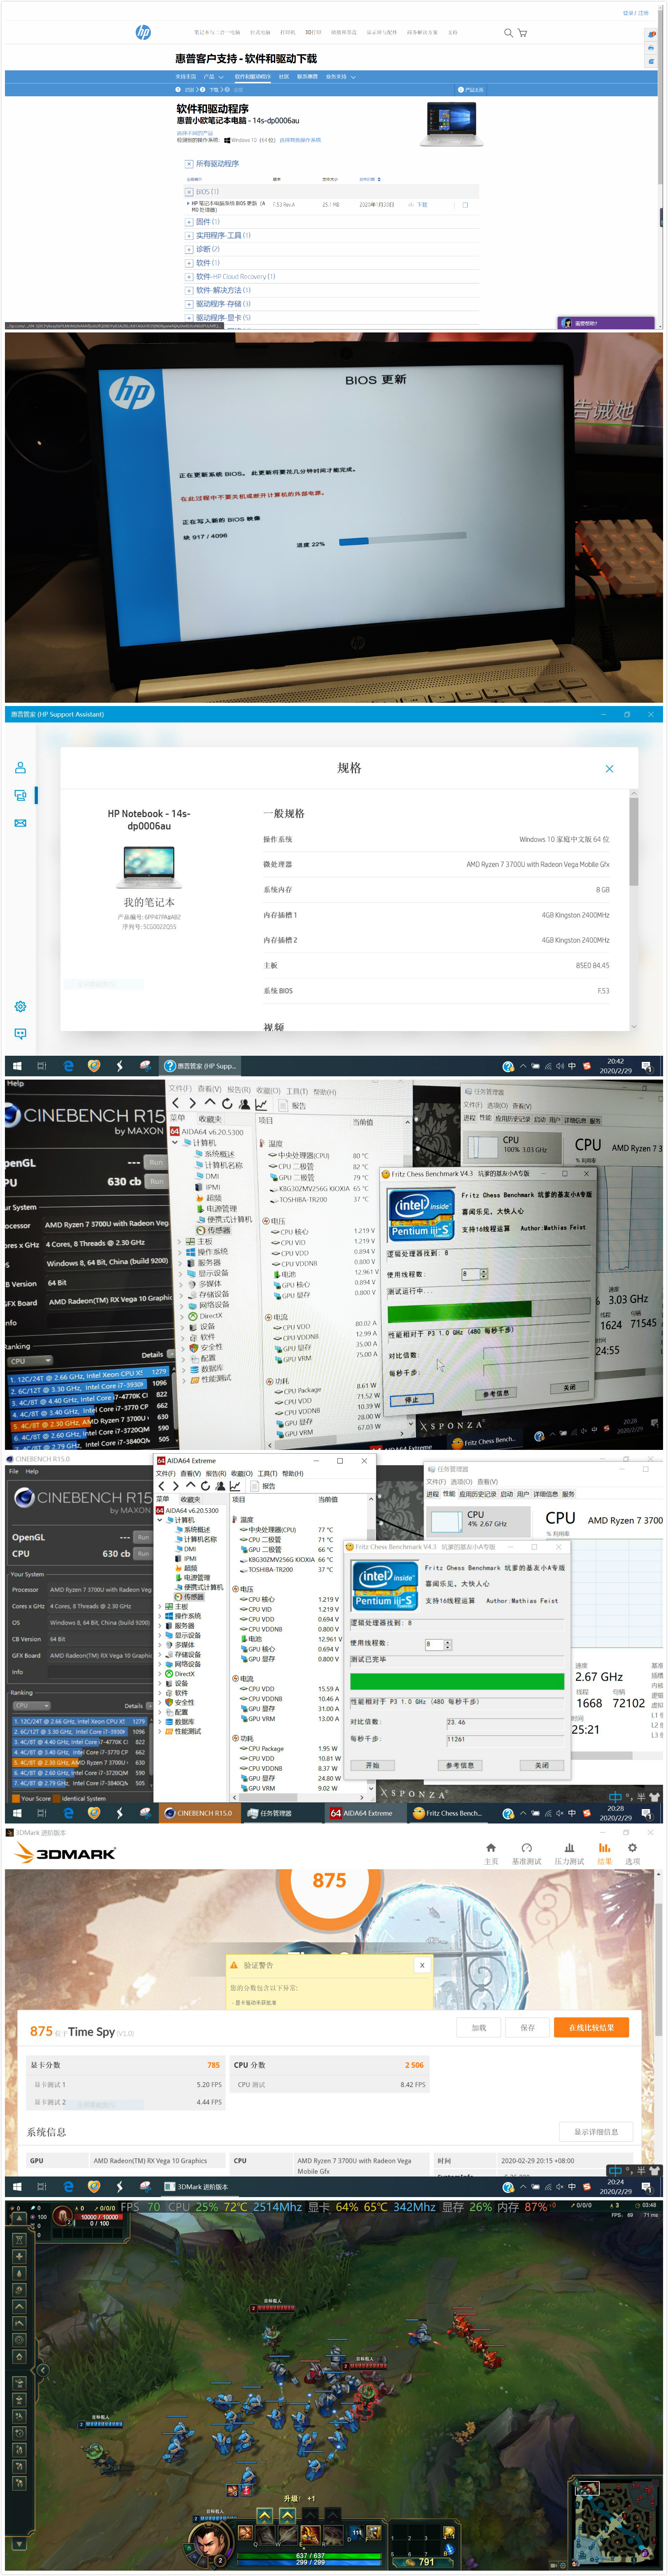Viewport: 668px width, 2576px height.
Task: Go forward in the titled AIDA64 Extreme window toolbar
Action: click(176, 1486)
